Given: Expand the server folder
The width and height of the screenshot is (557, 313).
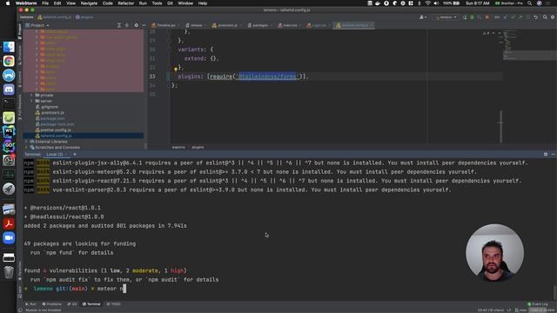Looking at the screenshot, I should (x=31, y=101).
